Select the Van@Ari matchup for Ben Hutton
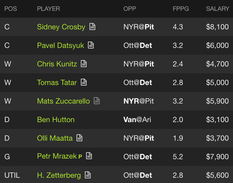Image resolution: width=233 pixels, height=183 pixels. pos(137,120)
